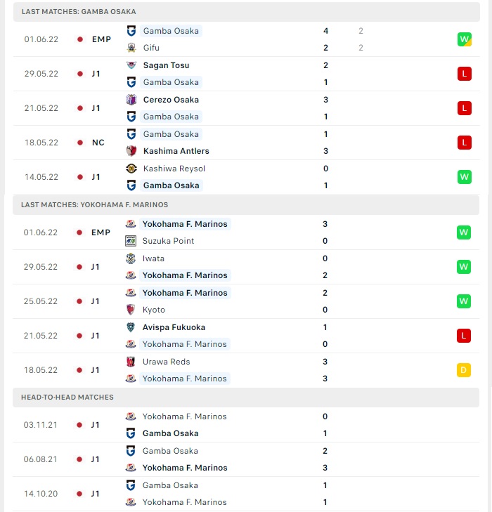The height and width of the screenshot is (512, 492).
Task: Click the draw badge for Urawa Reds match
Action: point(464,370)
